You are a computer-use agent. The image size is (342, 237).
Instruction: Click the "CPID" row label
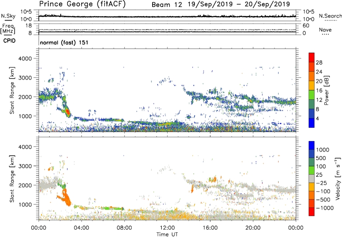coord(9,41)
